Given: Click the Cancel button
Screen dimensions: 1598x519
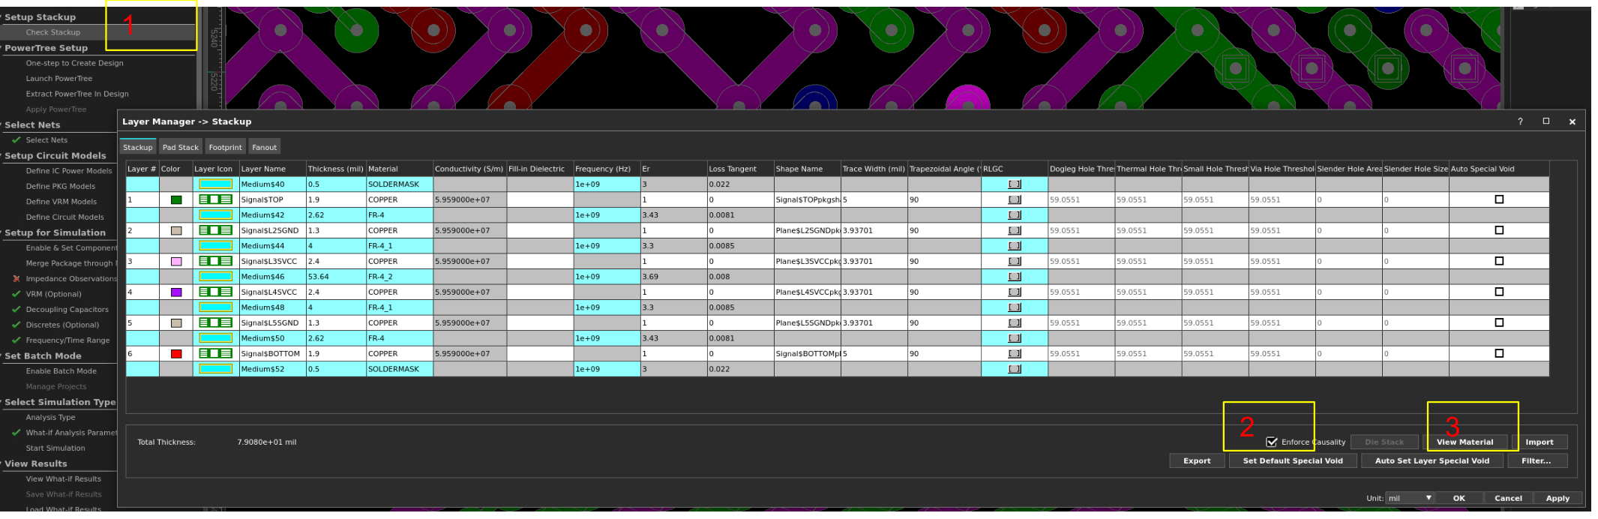Looking at the screenshot, I should point(1508,498).
